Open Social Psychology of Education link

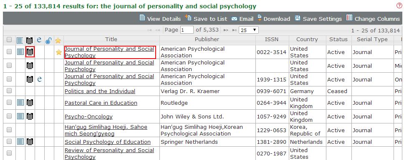(107, 142)
